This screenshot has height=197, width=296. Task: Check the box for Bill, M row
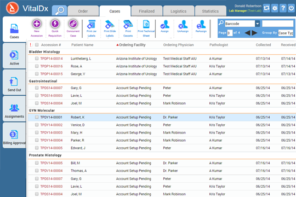37,163
